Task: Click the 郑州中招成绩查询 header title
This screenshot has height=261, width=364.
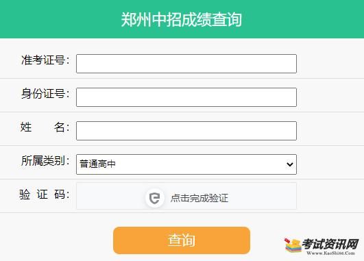Action: point(181,19)
